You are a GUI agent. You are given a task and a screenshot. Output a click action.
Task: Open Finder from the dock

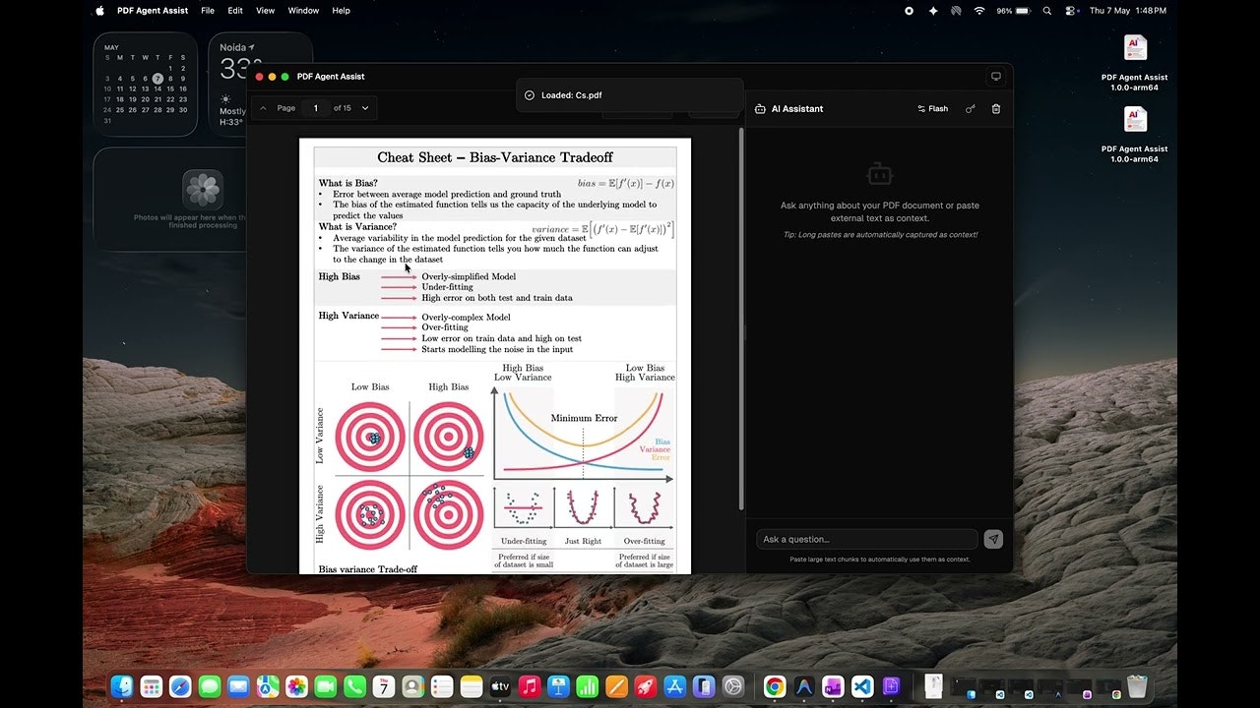tap(122, 686)
